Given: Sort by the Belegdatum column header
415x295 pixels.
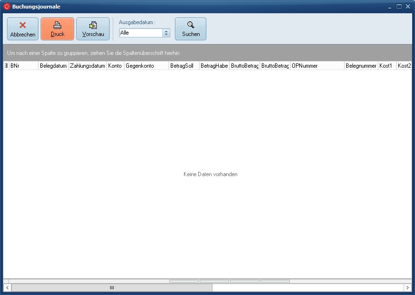Looking at the screenshot, I should click(53, 66).
